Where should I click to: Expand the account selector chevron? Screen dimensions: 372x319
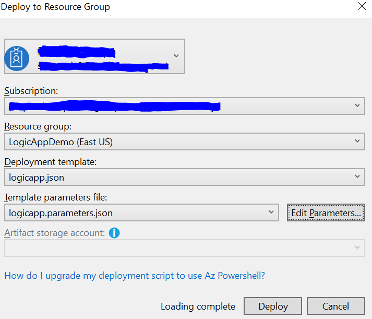pyautogui.click(x=176, y=56)
